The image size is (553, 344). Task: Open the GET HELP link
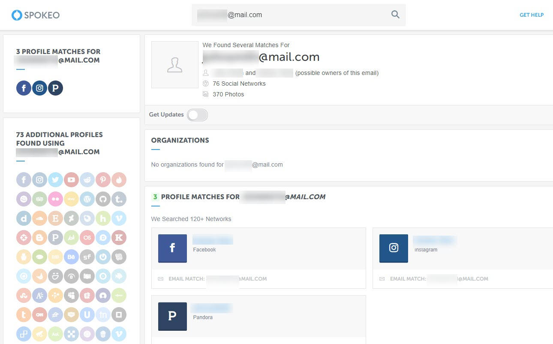532,15
